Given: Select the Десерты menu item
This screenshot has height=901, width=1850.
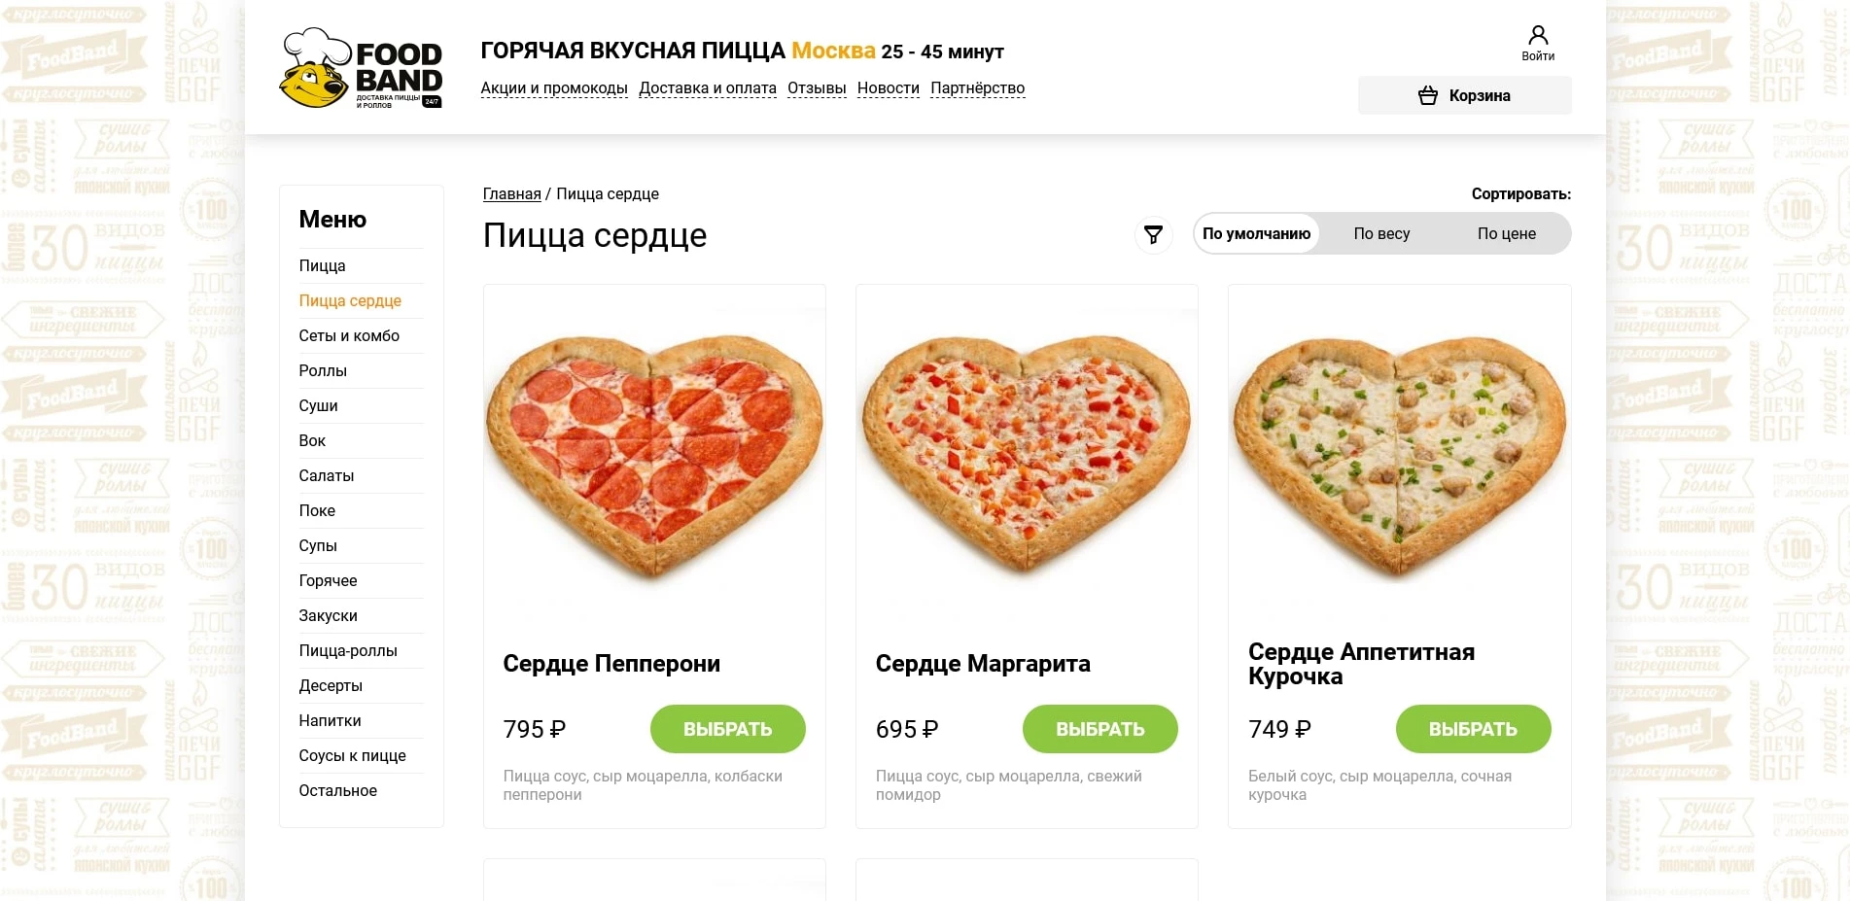Looking at the screenshot, I should (x=331, y=685).
